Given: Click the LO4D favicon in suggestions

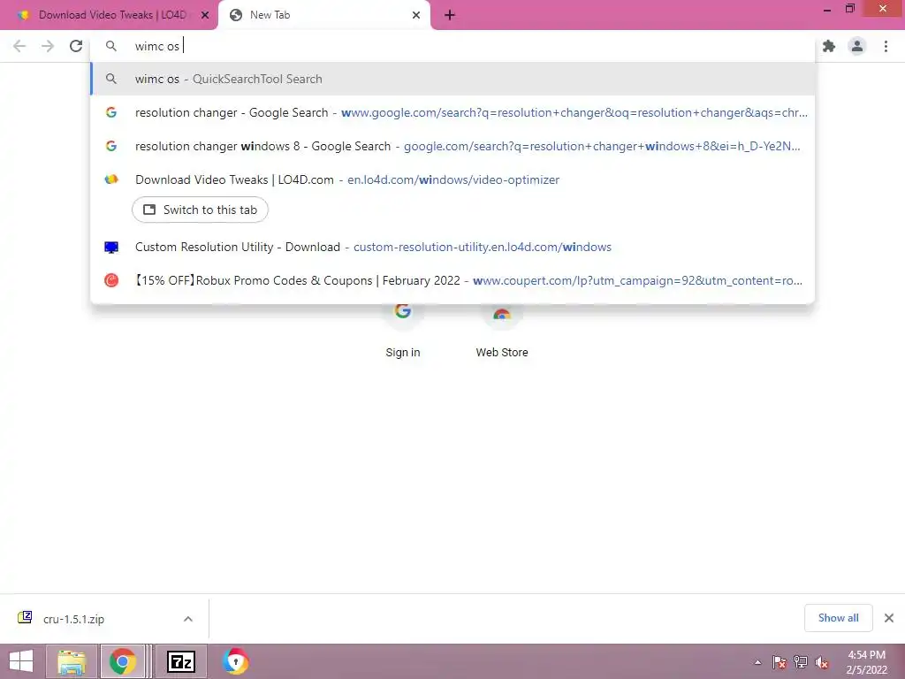Looking at the screenshot, I should tap(111, 179).
